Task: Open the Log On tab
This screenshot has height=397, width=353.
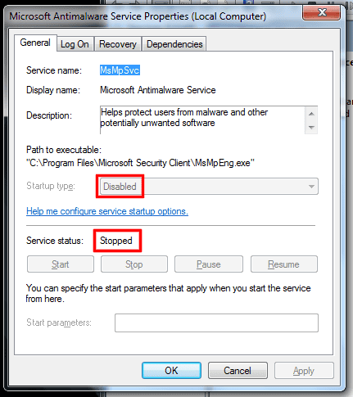Action: [75, 44]
